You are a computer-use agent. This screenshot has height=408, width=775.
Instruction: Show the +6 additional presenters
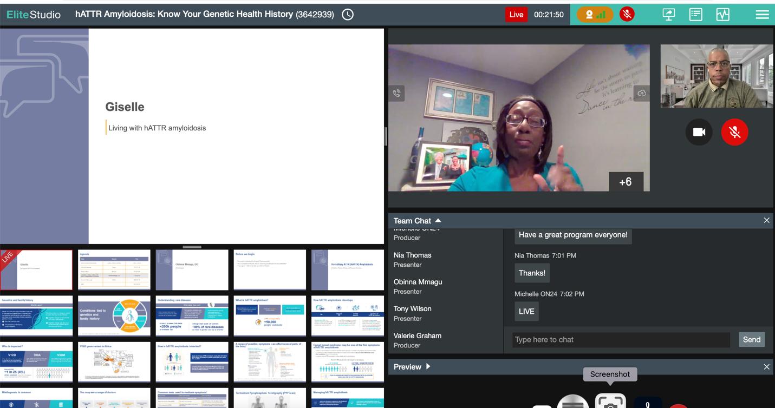point(626,182)
